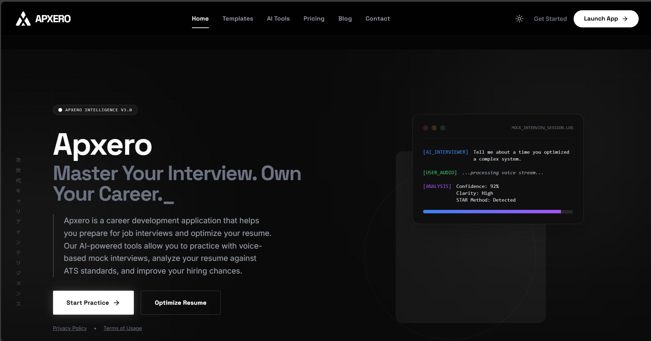
Task: Navigate to the Contact page
Action: pos(378,18)
